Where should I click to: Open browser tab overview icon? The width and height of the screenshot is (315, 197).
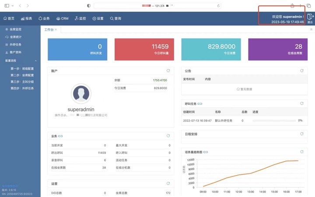(x=309, y=6)
